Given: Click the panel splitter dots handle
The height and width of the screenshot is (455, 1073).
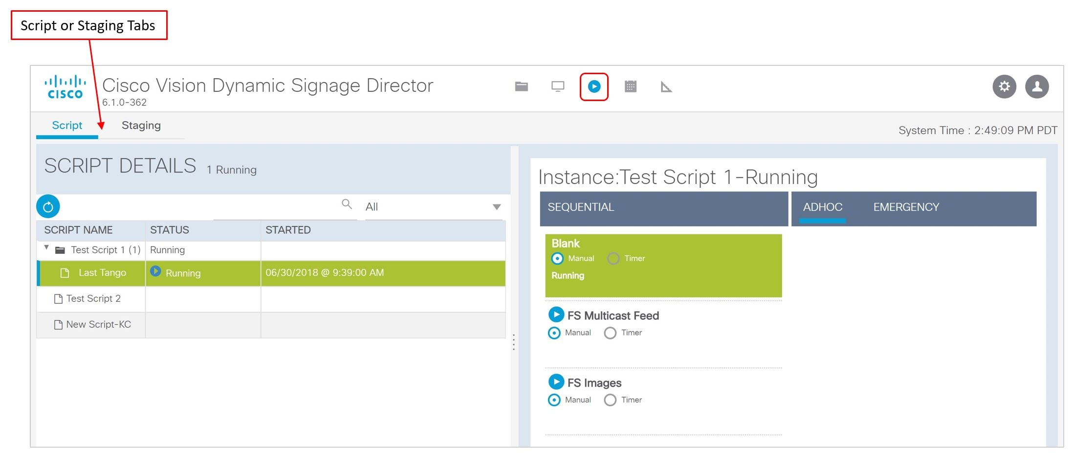Looking at the screenshot, I should click(x=514, y=342).
